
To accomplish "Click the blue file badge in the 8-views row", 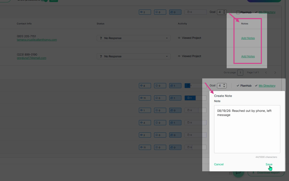I will pyautogui.click(x=195, y=86).
